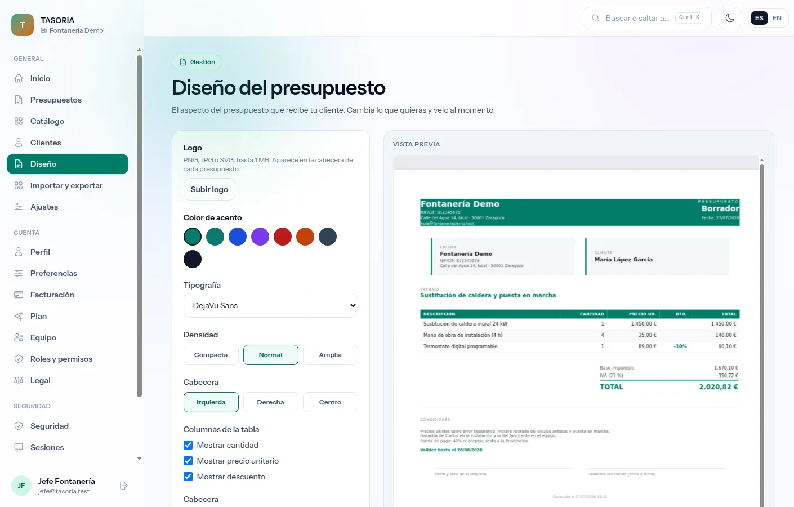
Task: Select Centro header alignment
Action: [331, 402]
